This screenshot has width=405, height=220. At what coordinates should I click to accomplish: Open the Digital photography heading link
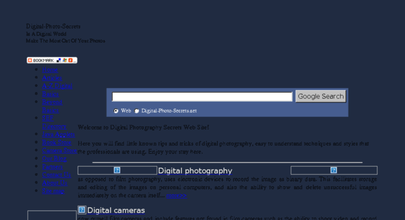[195, 171]
